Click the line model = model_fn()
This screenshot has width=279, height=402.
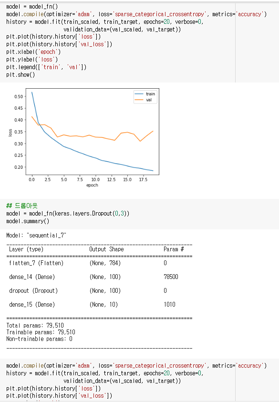(x=32, y=6)
